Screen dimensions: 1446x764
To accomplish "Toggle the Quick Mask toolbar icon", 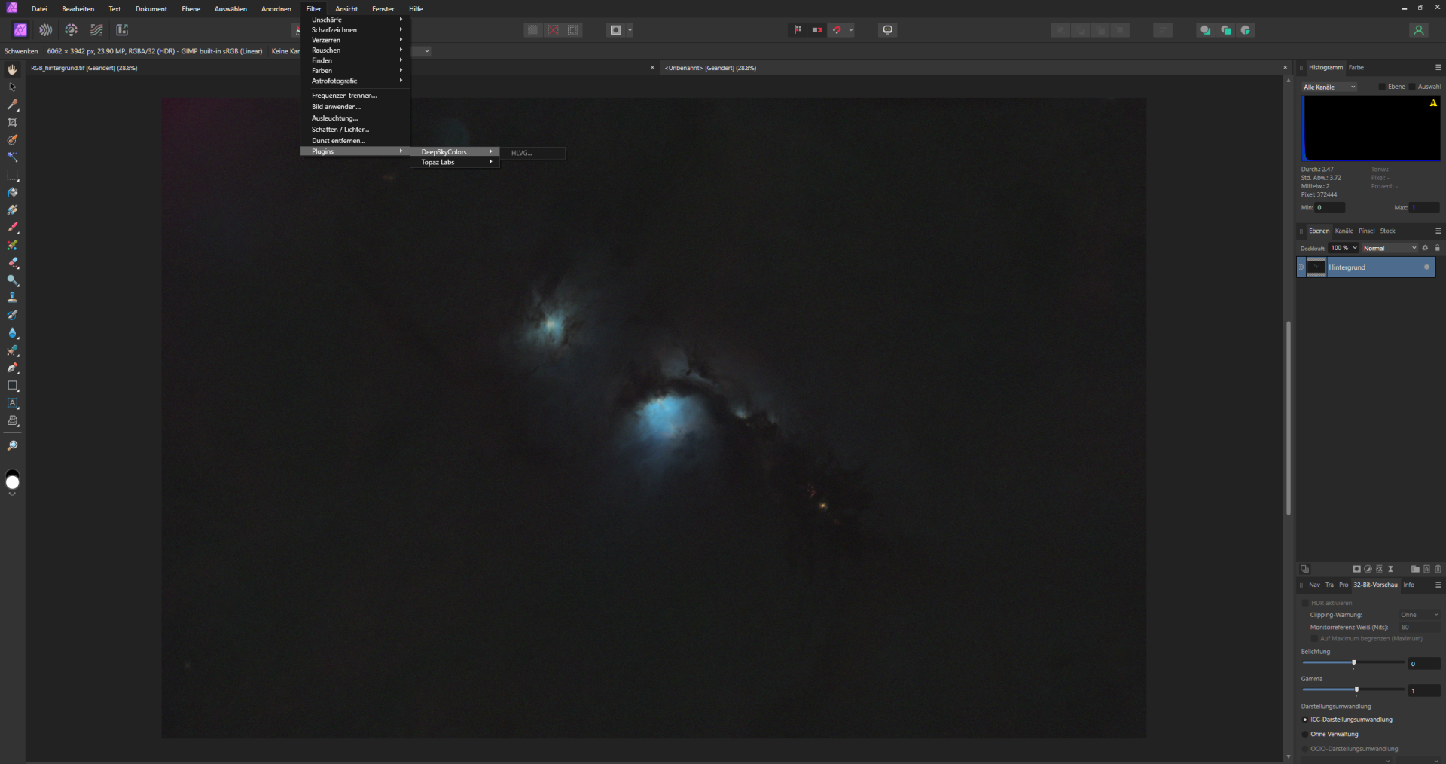I will pyautogui.click(x=616, y=30).
